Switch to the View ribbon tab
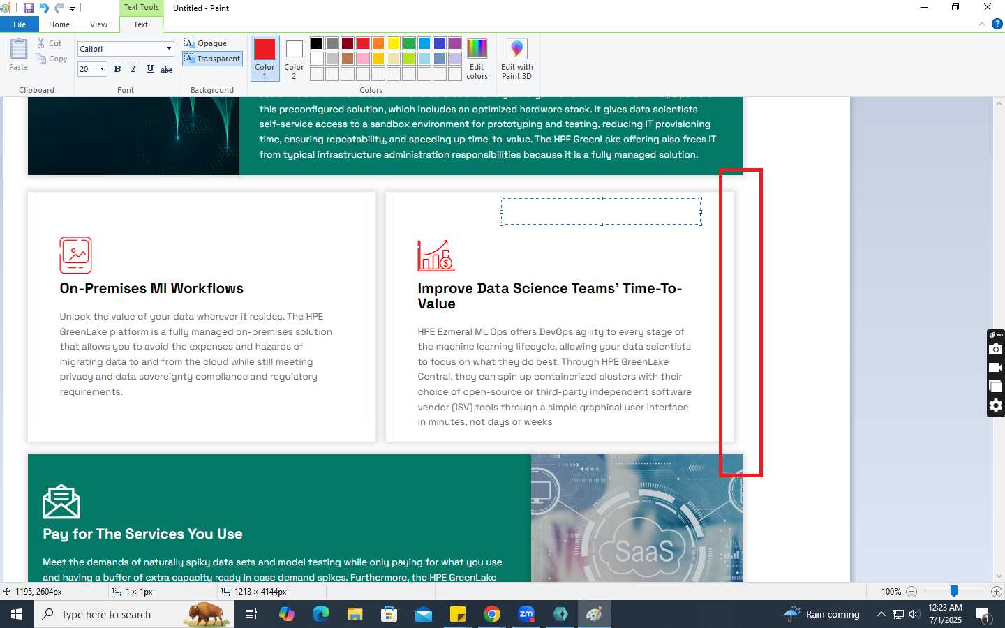The image size is (1005, 628). tap(98, 24)
